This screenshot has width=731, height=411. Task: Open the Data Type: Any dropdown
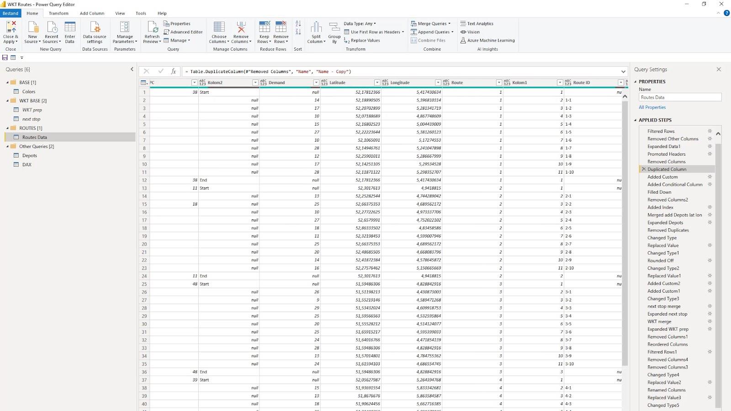coord(360,24)
